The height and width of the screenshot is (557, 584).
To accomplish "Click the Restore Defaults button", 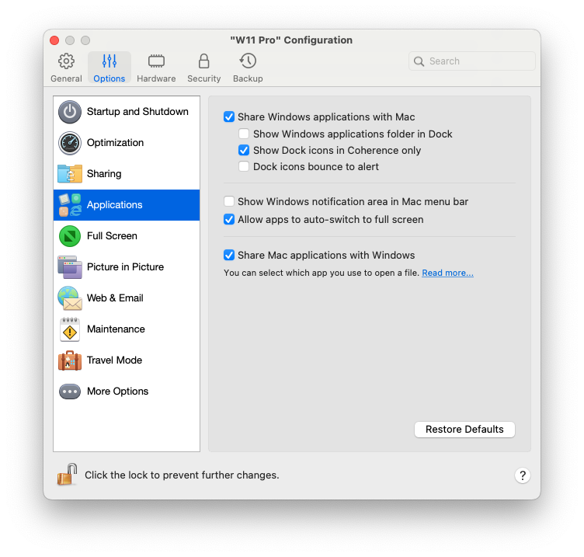I will [x=464, y=430].
